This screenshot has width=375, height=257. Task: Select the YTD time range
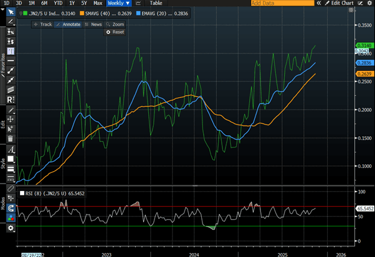click(58, 3)
